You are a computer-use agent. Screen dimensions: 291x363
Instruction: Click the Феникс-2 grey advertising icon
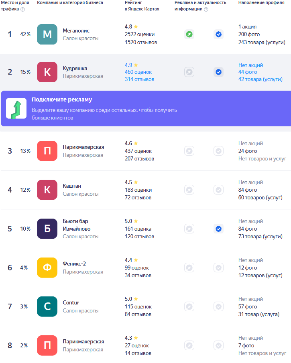pyautogui.click(x=189, y=268)
